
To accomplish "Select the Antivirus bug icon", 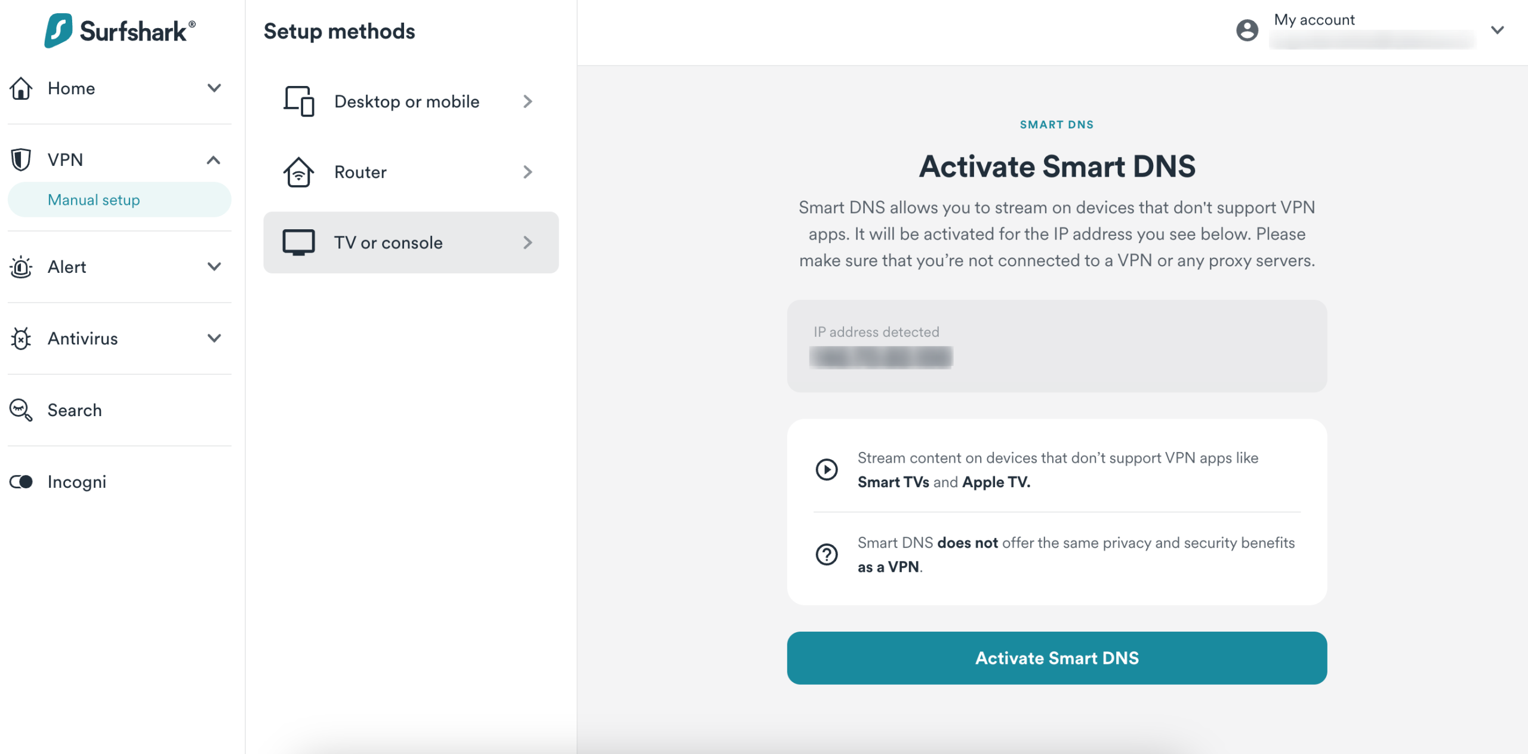I will [x=20, y=338].
